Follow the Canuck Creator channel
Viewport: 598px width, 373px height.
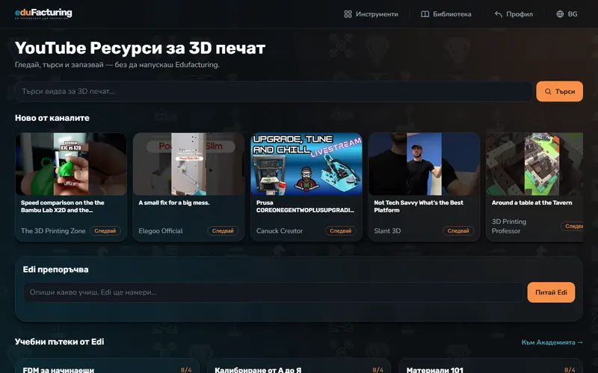pos(341,231)
